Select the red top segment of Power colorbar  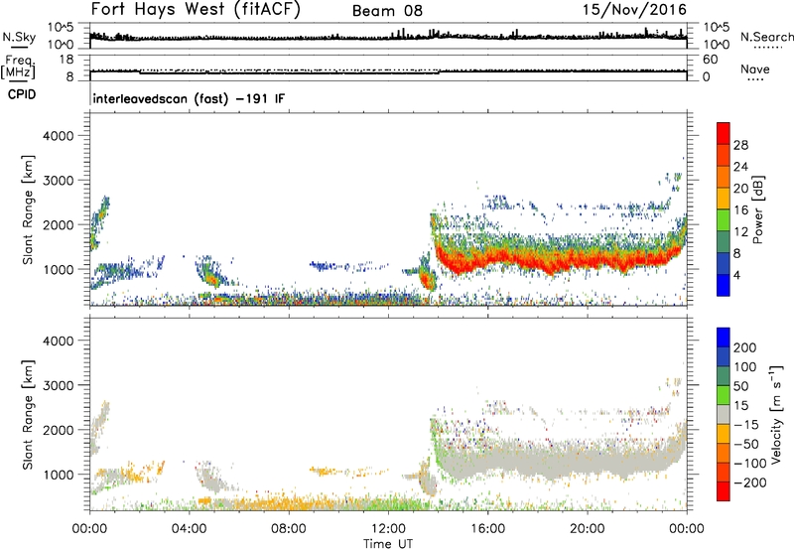[724, 134]
